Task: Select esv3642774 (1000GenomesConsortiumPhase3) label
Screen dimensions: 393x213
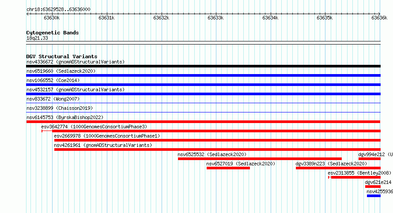Action: [94, 127]
